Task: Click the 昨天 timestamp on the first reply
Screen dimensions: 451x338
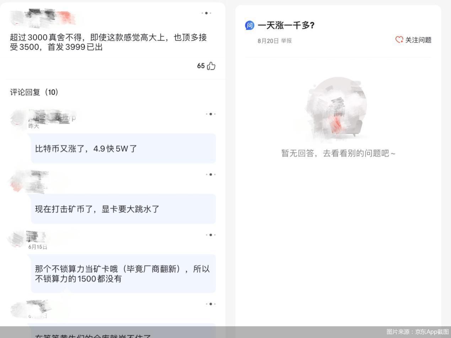Action: pyautogui.click(x=33, y=126)
